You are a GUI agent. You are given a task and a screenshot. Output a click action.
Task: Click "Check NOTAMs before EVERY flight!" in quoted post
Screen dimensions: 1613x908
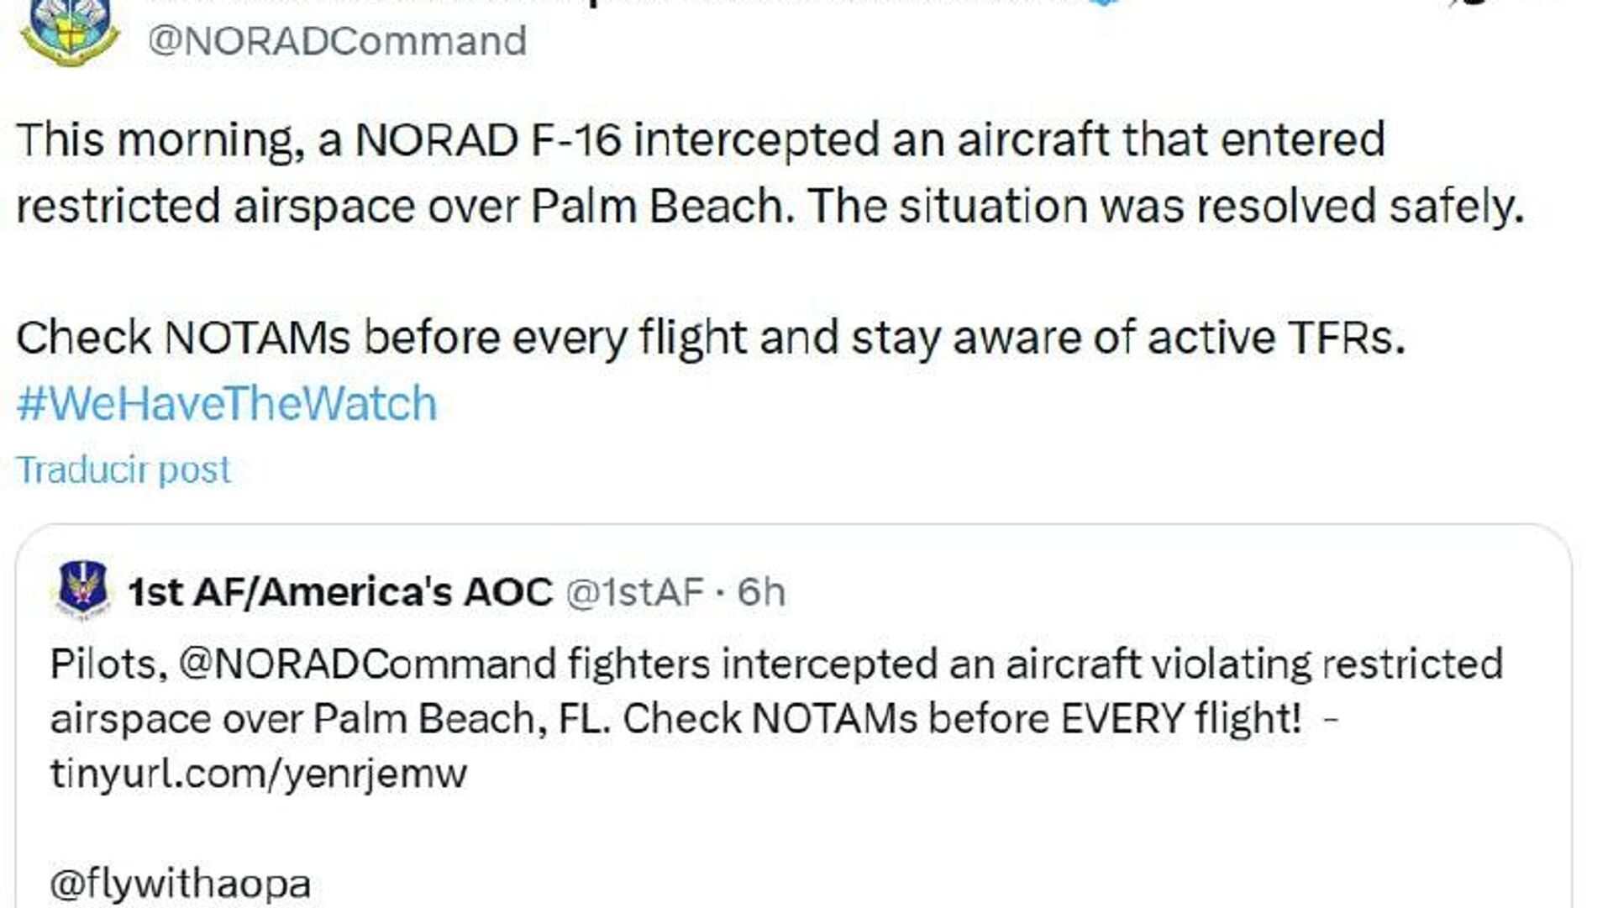(962, 719)
